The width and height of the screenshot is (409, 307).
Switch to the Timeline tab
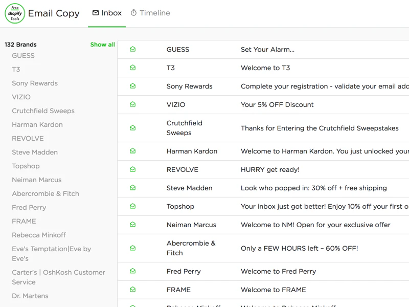(150, 13)
